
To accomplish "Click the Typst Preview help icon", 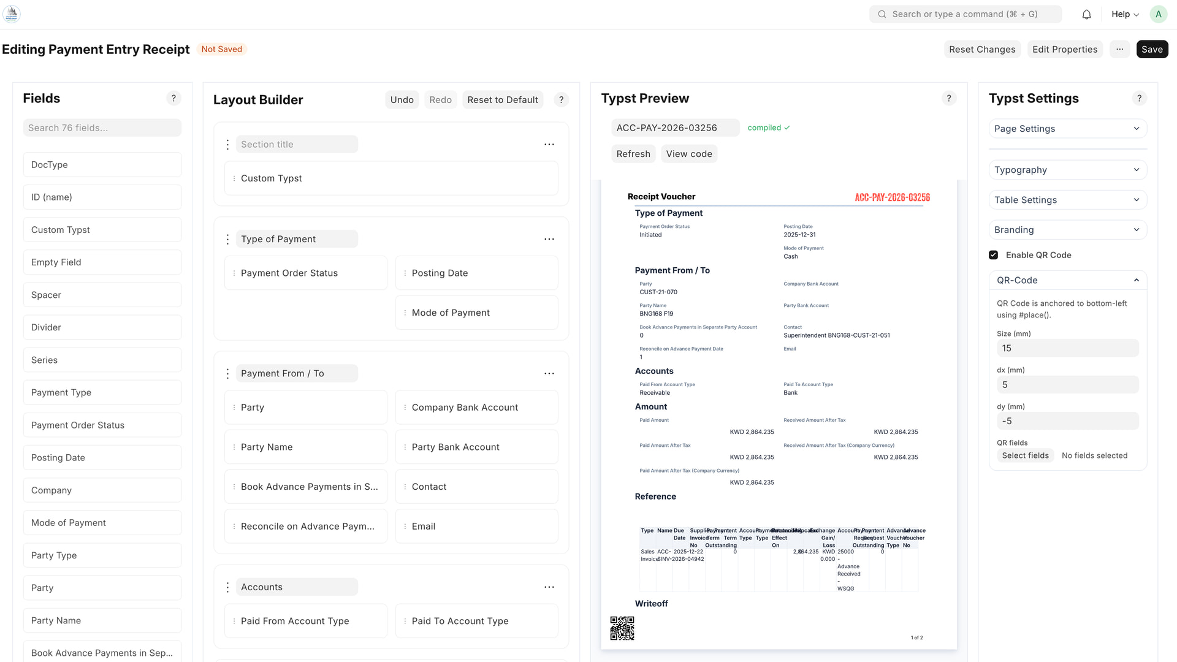I will coord(948,98).
